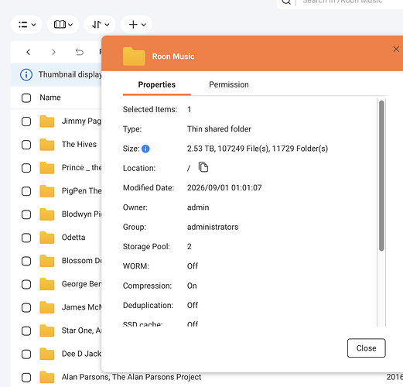Screen dimensions: 403x387
Task: Click the owner value 'admin'
Action: coord(198,207)
